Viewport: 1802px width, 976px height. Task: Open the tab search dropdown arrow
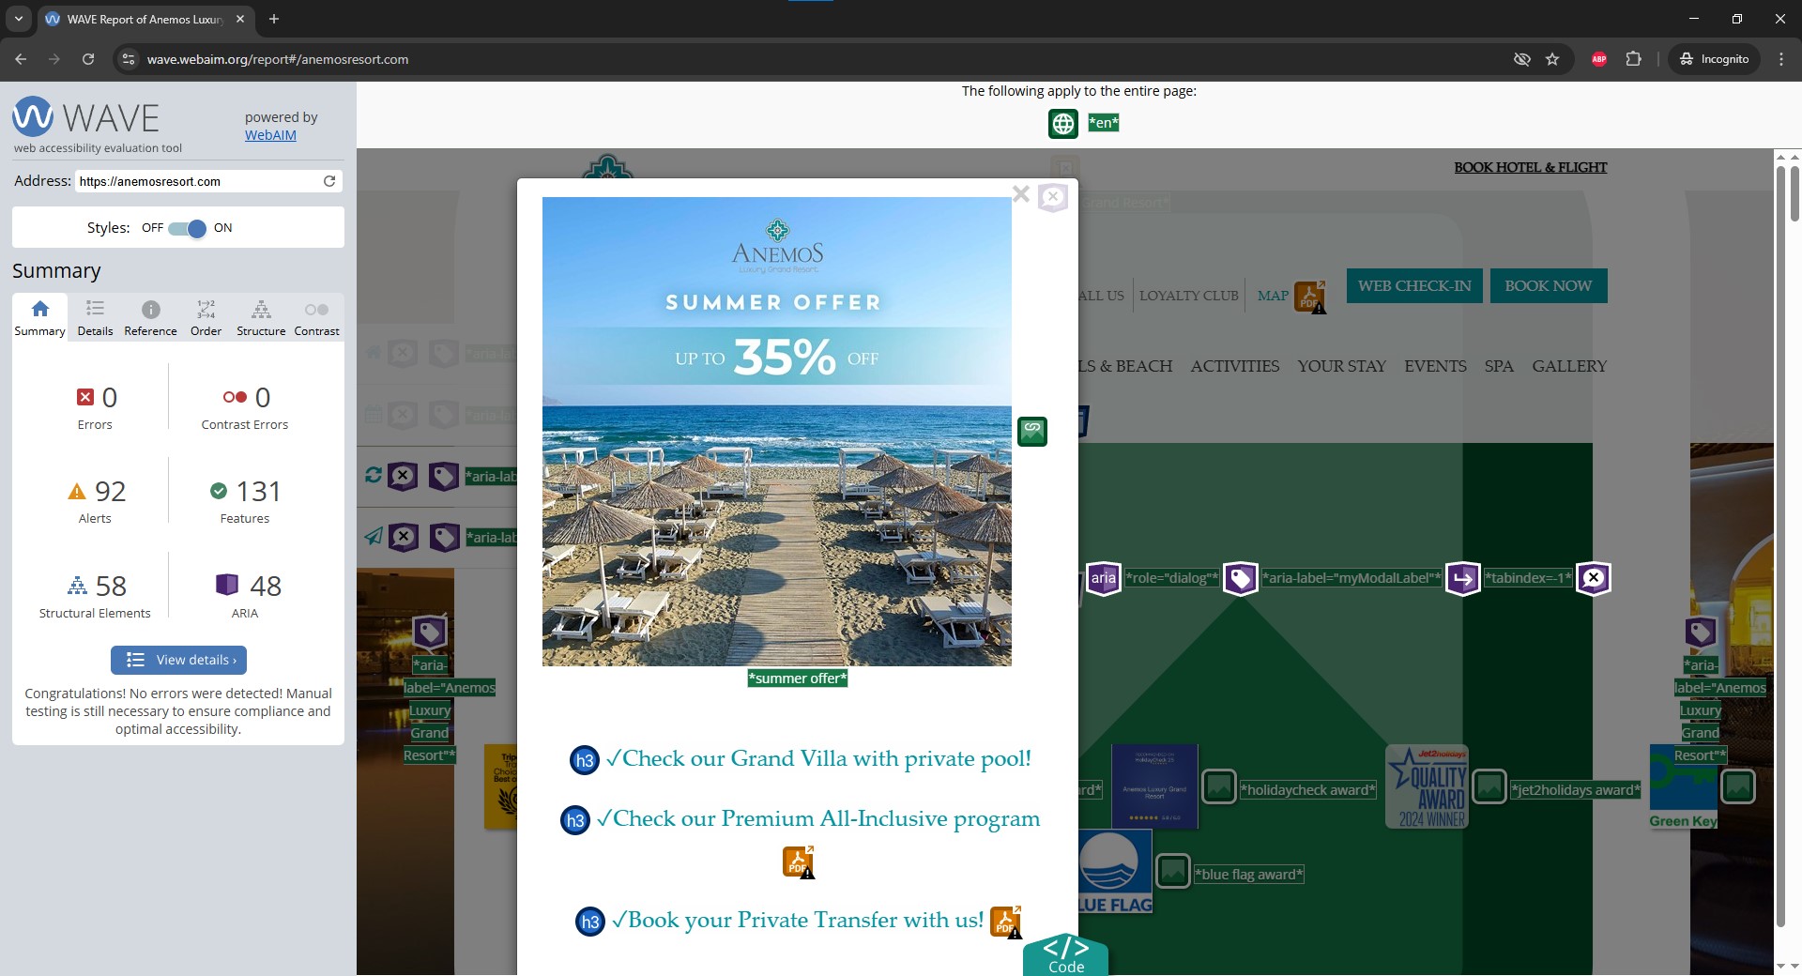18,19
